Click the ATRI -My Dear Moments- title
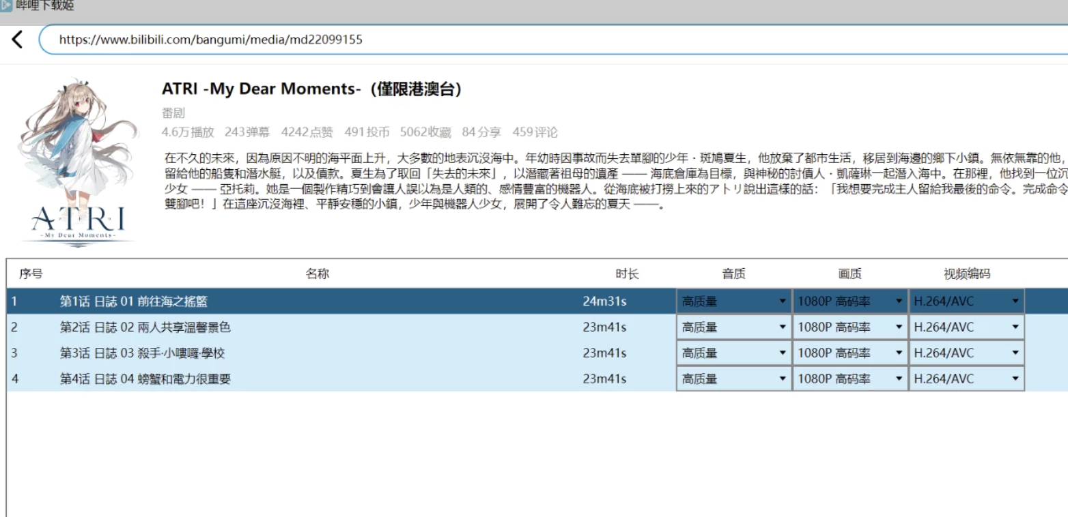The width and height of the screenshot is (1068, 517). click(312, 89)
